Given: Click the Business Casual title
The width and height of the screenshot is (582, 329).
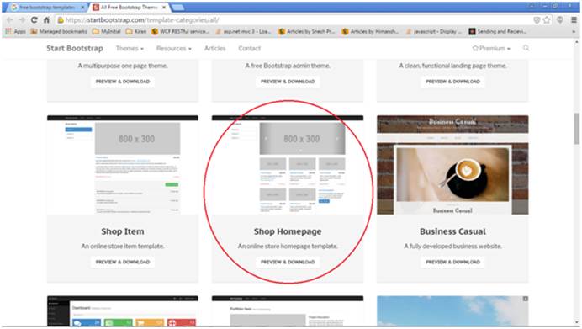Looking at the screenshot, I should pyautogui.click(x=452, y=231).
